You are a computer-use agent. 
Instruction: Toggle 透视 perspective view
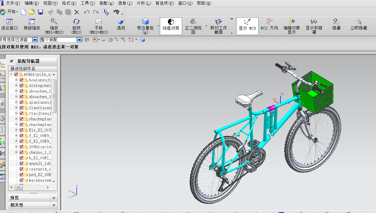pos(121,22)
